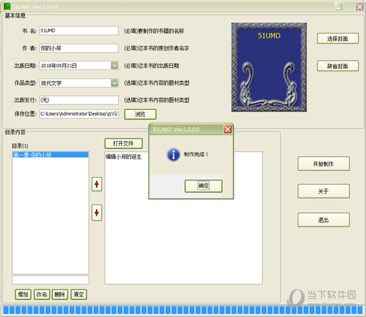Viewport: 366px width, 317px height.
Task: Click 缺省封面 default cover button
Action: click(x=337, y=66)
